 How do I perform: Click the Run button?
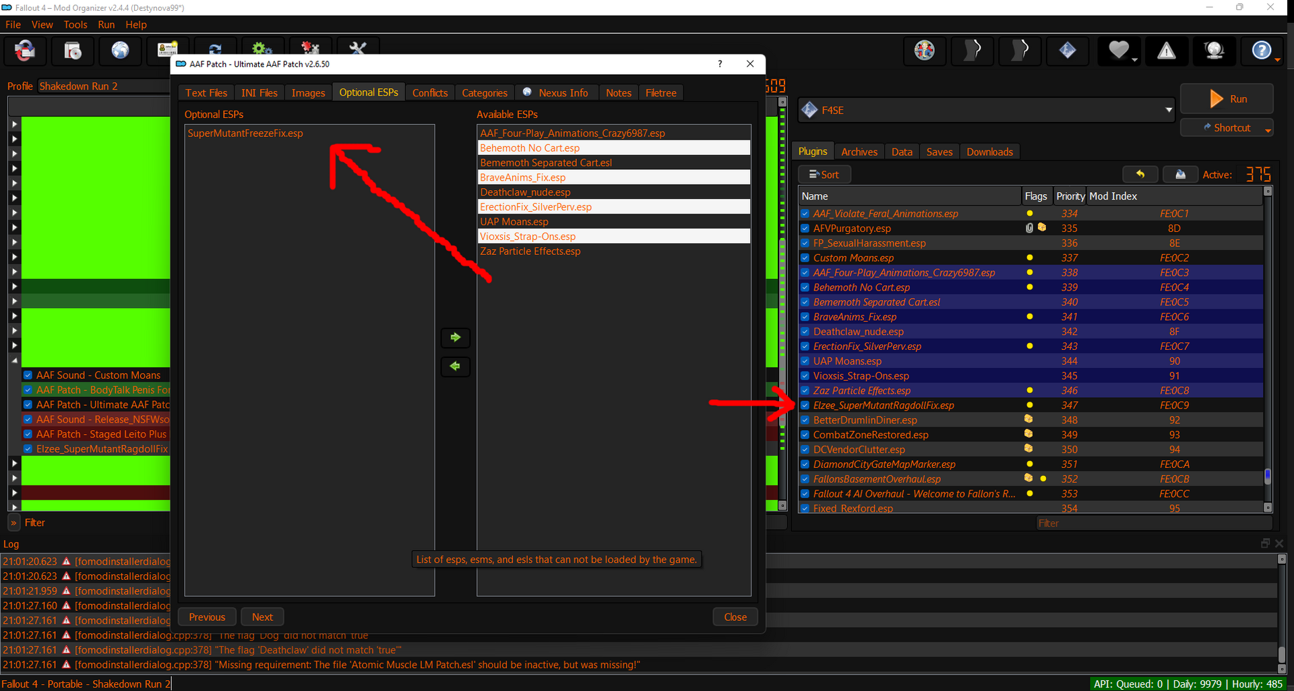(1227, 99)
